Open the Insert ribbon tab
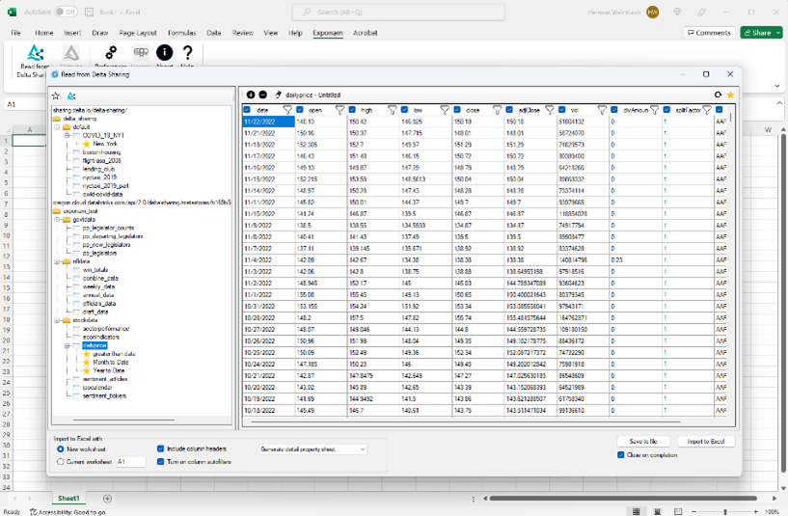Viewport: 788px width, 516px height. pyautogui.click(x=72, y=33)
